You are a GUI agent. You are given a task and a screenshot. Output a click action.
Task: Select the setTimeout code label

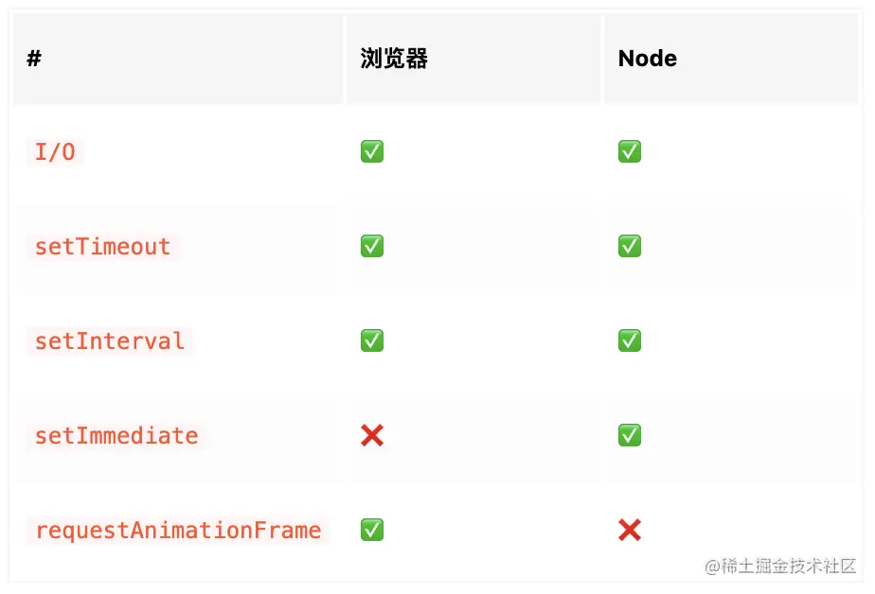coord(102,247)
